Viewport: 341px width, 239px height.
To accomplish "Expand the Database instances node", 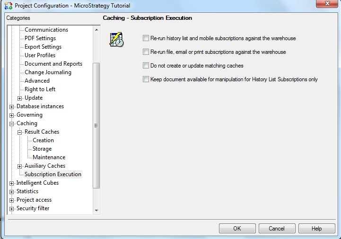I will (x=11, y=107).
